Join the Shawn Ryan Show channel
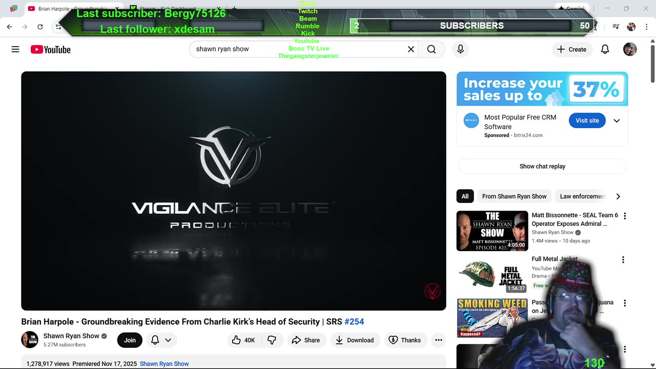 (130, 340)
